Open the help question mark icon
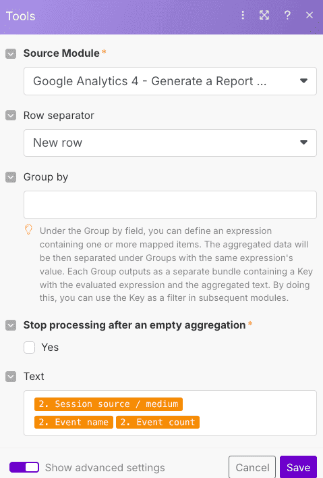This screenshot has width=323, height=478. pos(287,15)
